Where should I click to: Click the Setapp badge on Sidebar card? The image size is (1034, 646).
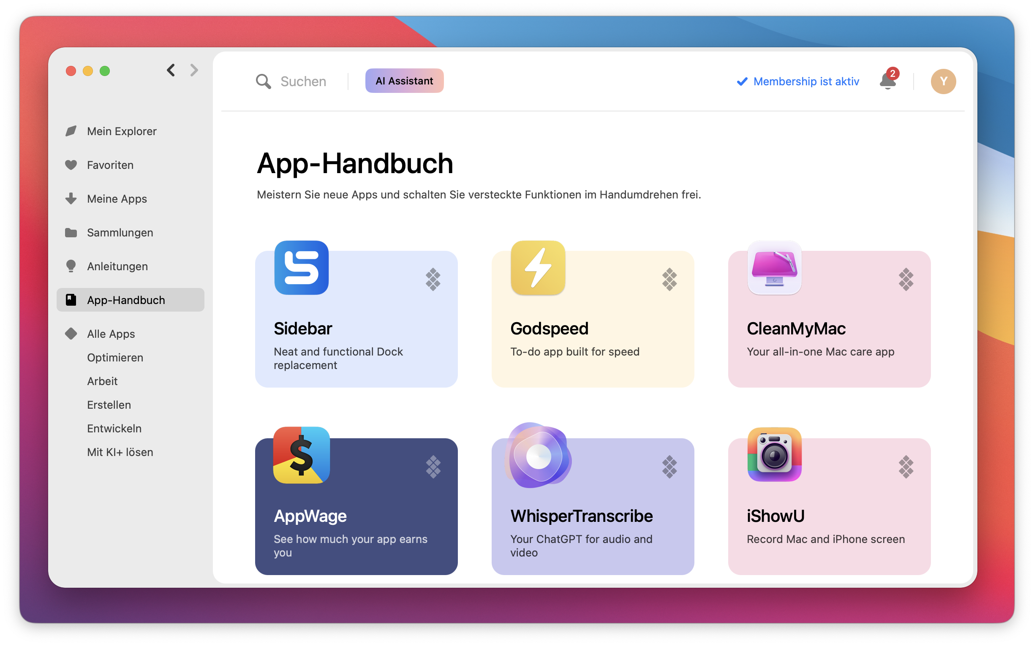click(x=433, y=280)
